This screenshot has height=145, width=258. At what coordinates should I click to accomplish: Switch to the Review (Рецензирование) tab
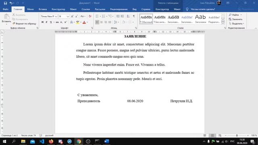(x=119, y=9)
